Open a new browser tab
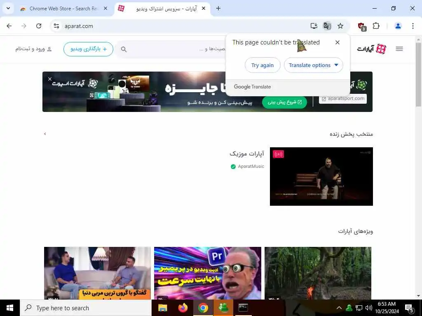This screenshot has width=422, height=316. click(218, 9)
